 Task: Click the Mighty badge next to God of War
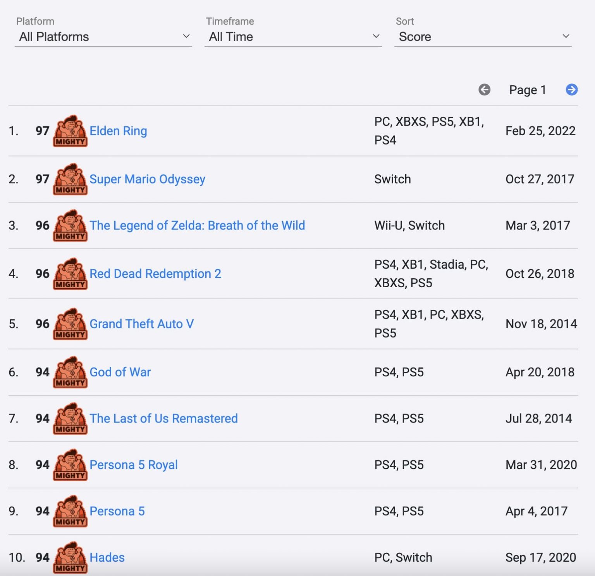(x=70, y=372)
